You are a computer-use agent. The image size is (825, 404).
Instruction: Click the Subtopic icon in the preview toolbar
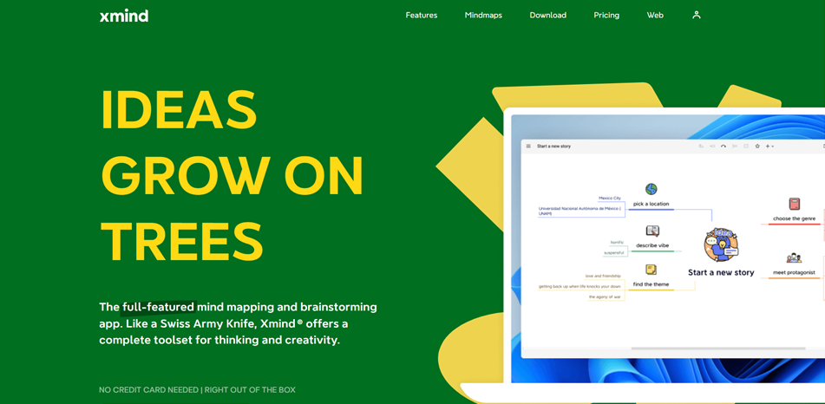pyautogui.click(x=712, y=147)
